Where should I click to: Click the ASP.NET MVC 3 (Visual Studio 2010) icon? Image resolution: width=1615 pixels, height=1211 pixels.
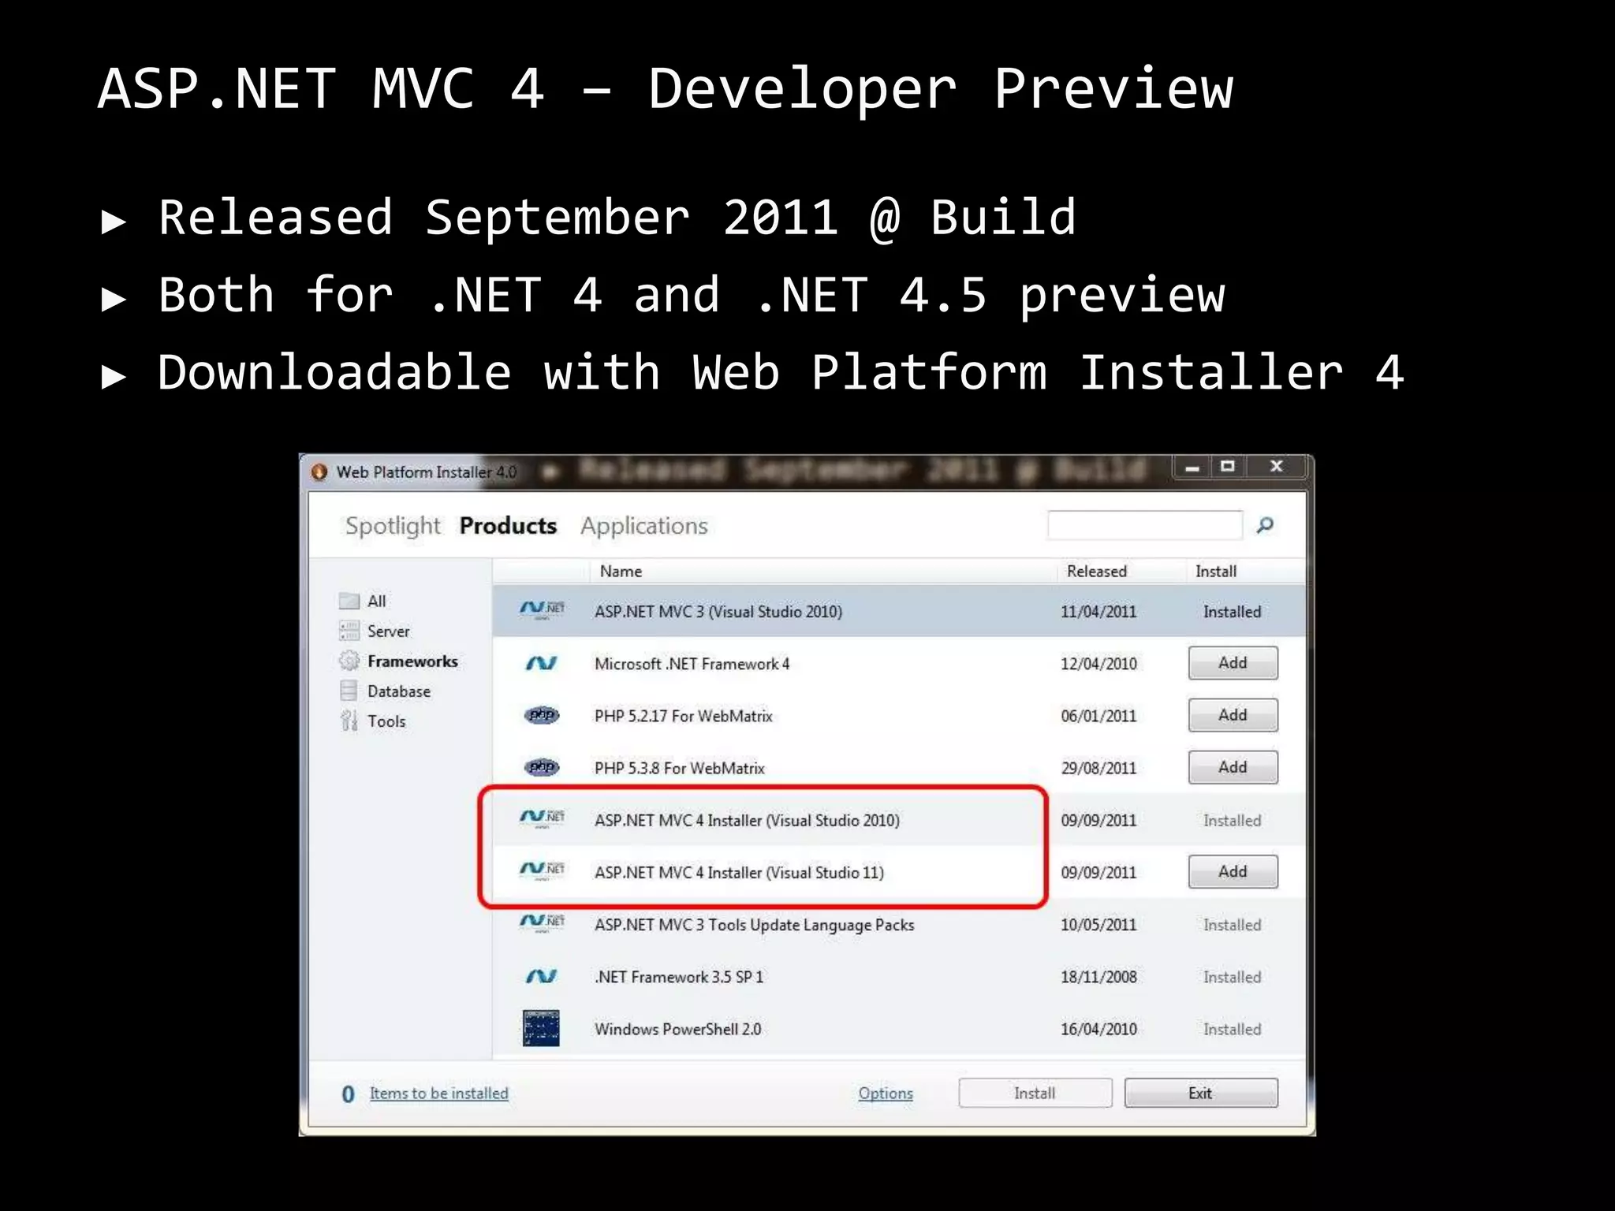(x=542, y=610)
